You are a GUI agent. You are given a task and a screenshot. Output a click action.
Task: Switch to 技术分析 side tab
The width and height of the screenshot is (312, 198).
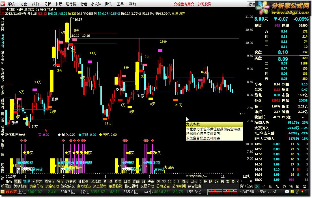tap(3, 41)
